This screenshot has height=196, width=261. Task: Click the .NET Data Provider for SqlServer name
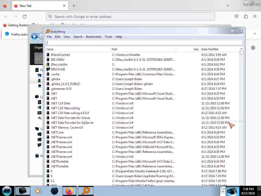[72, 123]
